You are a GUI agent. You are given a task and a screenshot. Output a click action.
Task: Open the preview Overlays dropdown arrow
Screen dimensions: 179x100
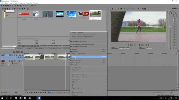click(x=140, y=9)
